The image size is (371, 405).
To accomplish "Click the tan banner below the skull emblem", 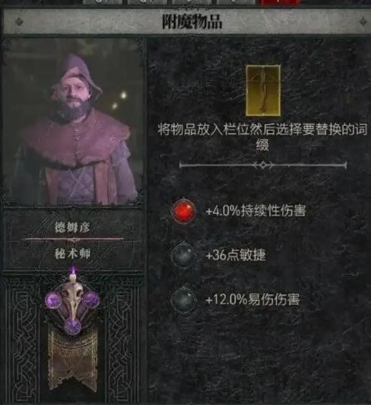I will pos(73,359).
